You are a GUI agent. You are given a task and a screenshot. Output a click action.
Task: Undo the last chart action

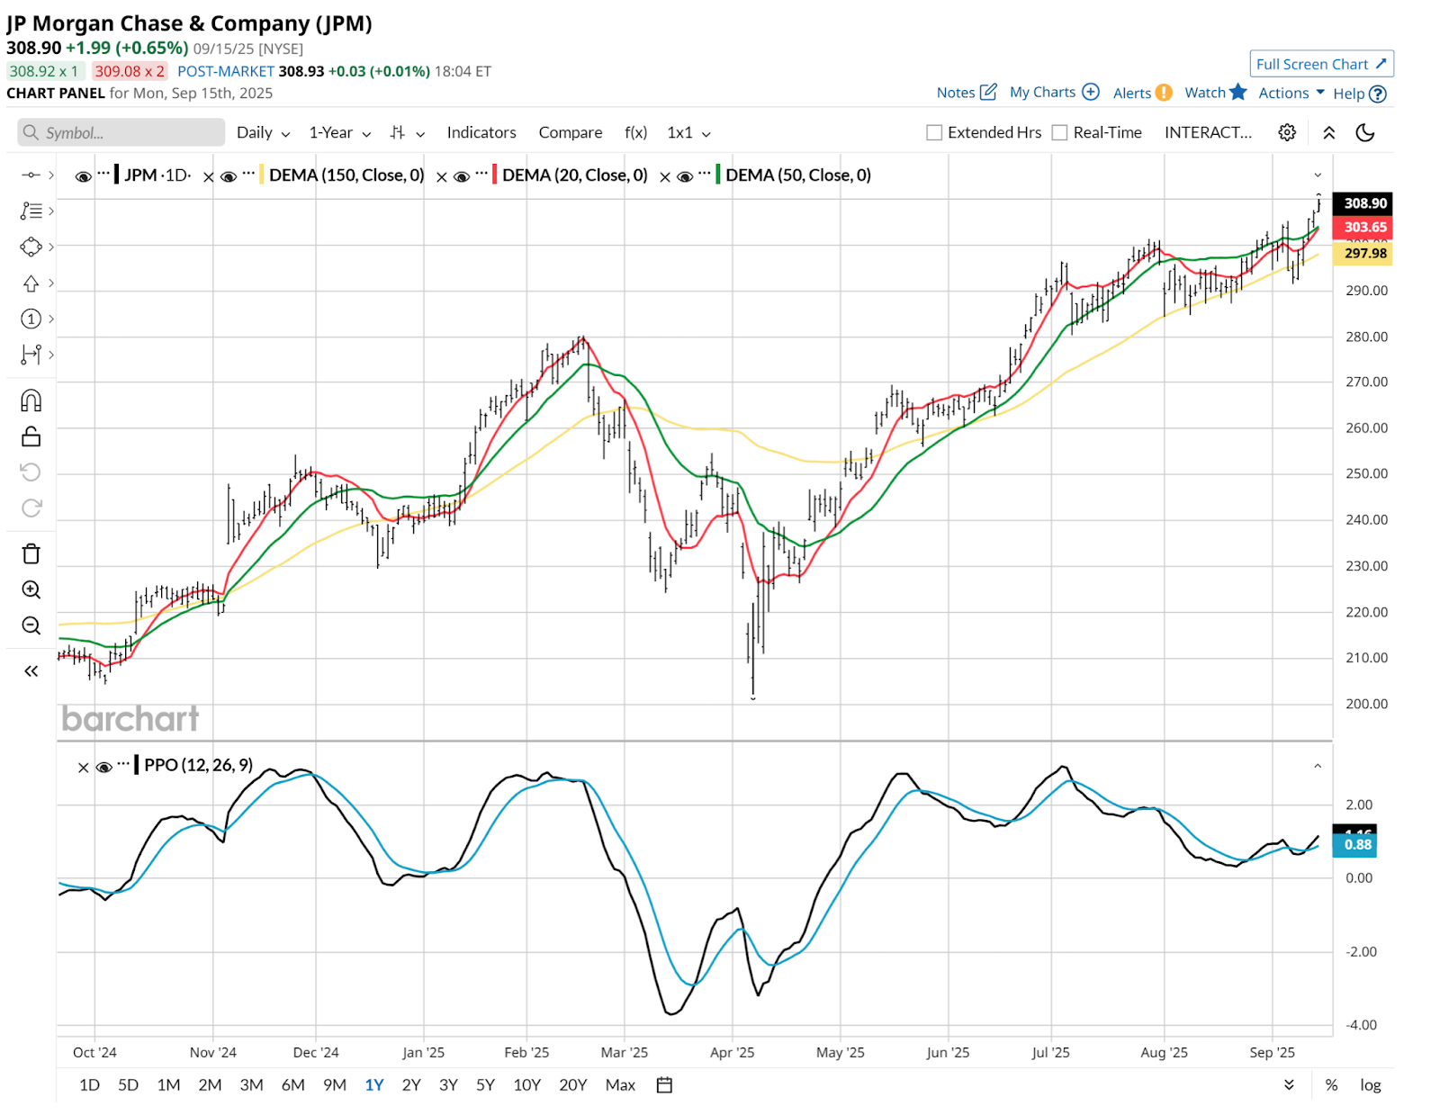(31, 472)
